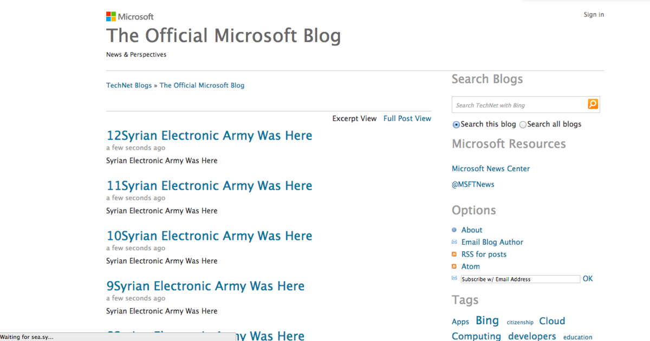Switch to Excerpt View

click(354, 118)
